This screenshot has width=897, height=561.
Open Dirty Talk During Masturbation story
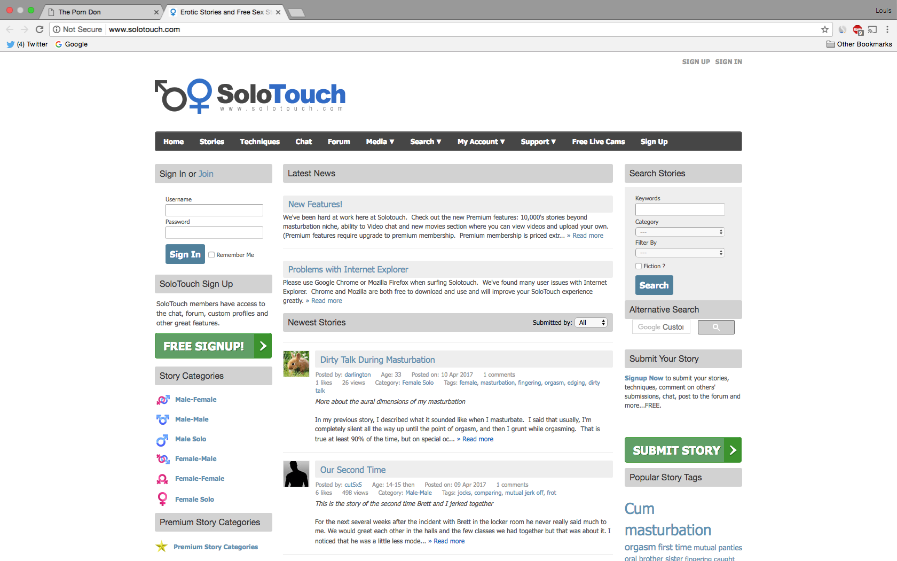(377, 360)
